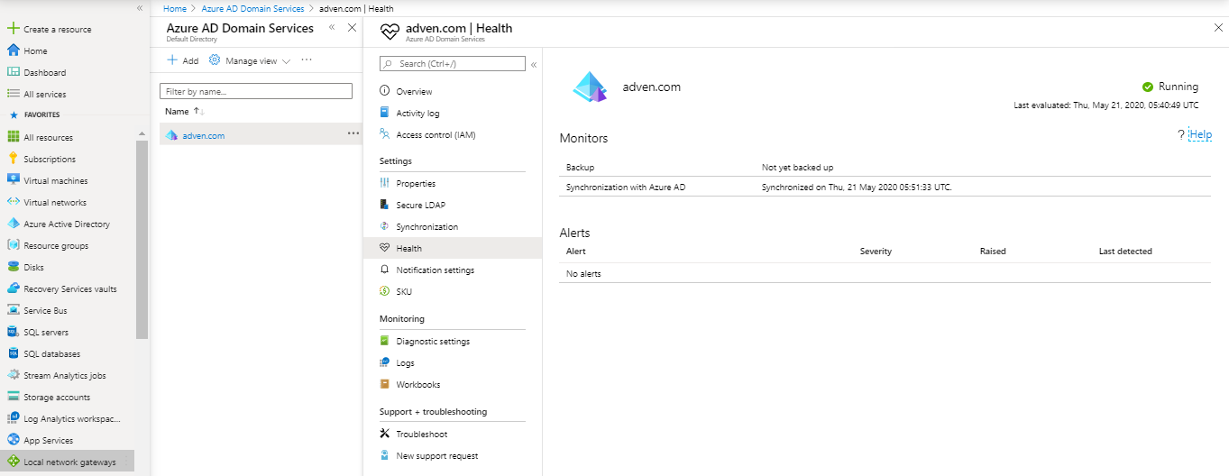Screen dimensions: 1229x476
Task: Open Workbooks under Monitoring
Action: click(417, 385)
